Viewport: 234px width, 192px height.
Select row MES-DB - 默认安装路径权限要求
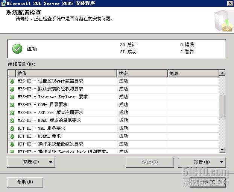[113, 89]
